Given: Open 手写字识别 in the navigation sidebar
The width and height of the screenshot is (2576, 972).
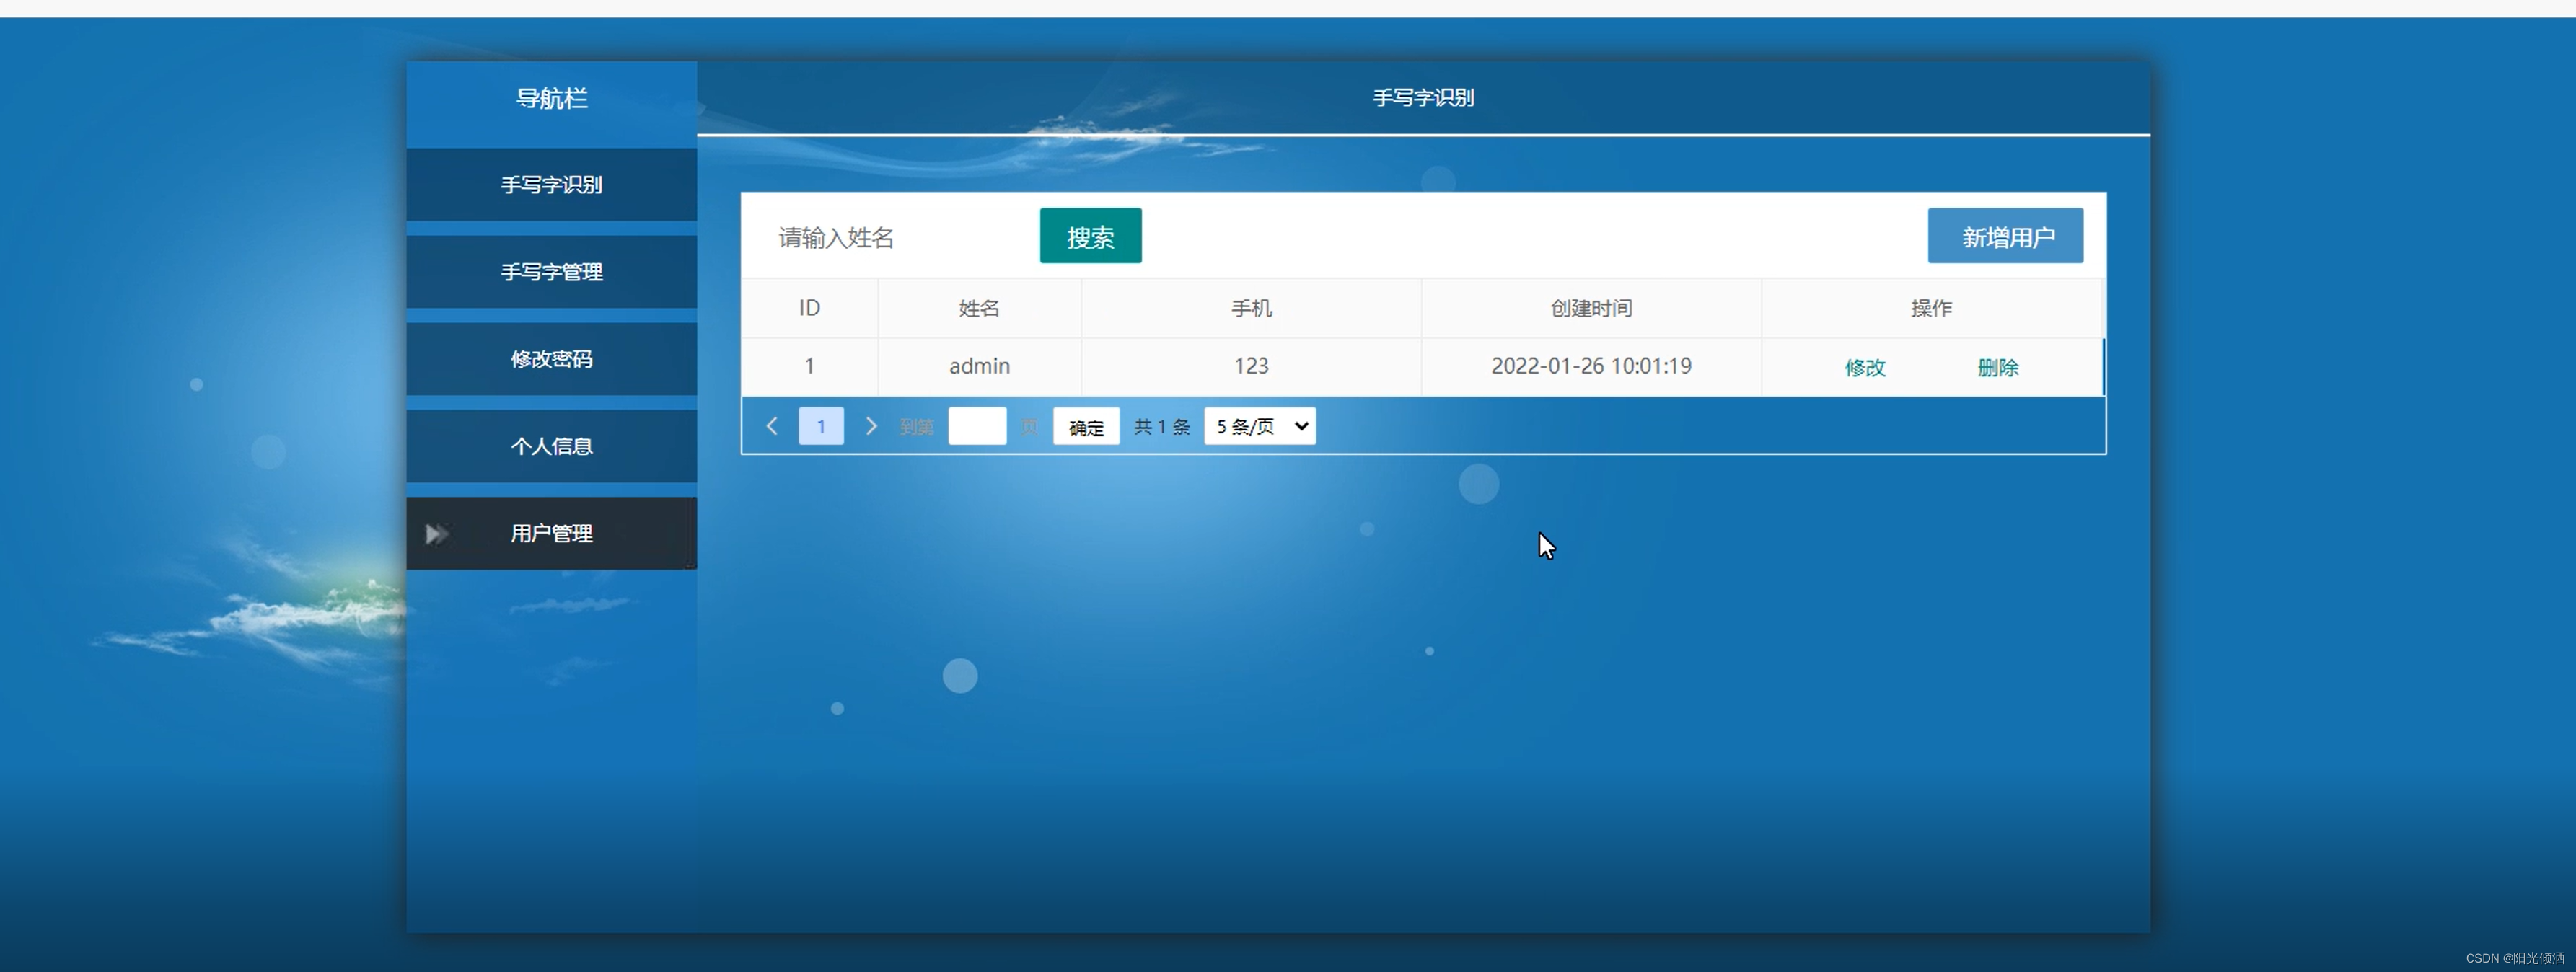Looking at the screenshot, I should coord(551,185).
